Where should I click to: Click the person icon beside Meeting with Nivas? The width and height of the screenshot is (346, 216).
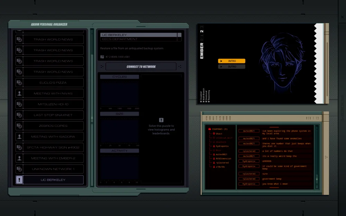point(19,93)
